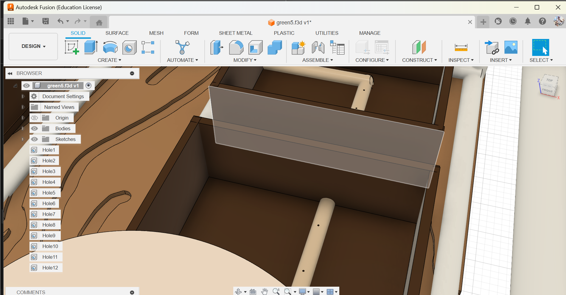Select the Extrude tool

point(91,48)
